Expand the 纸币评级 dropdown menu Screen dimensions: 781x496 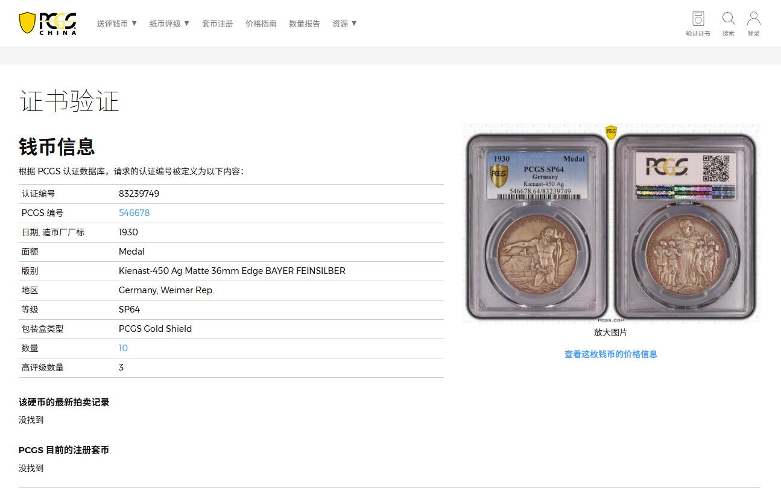pos(169,24)
